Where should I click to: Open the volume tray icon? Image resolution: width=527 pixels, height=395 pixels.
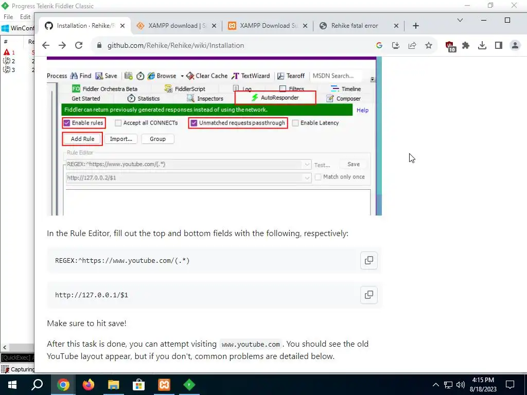pos(461,385)
